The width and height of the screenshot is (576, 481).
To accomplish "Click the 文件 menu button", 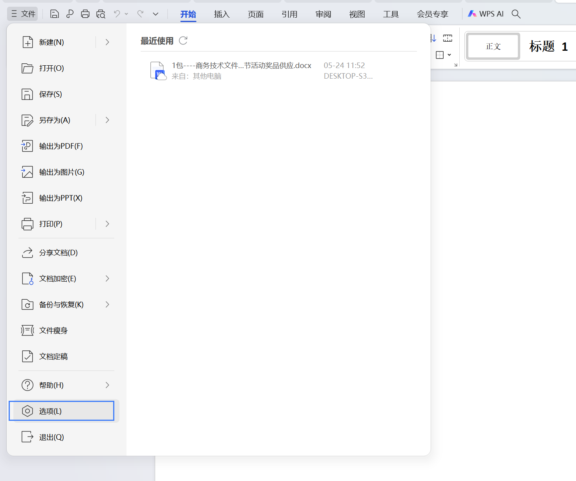I will point(23,14).
